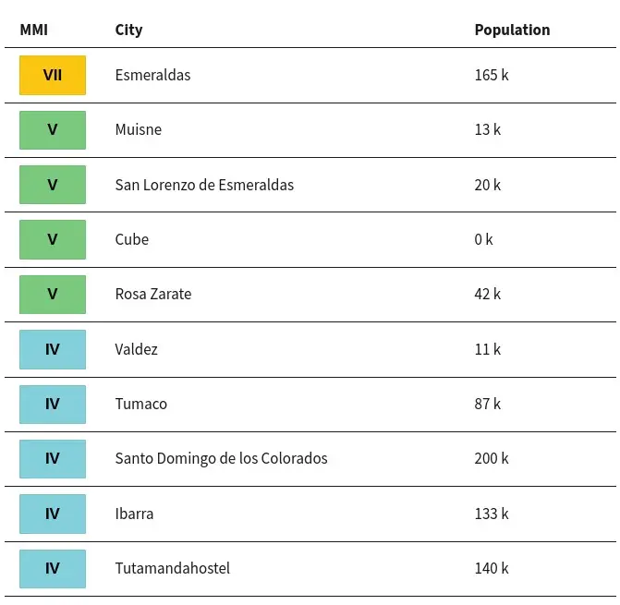Click Santo Domingo de los Colorados entry
Viewport: 620px width, 605px height.
click(x=221, y=458)
